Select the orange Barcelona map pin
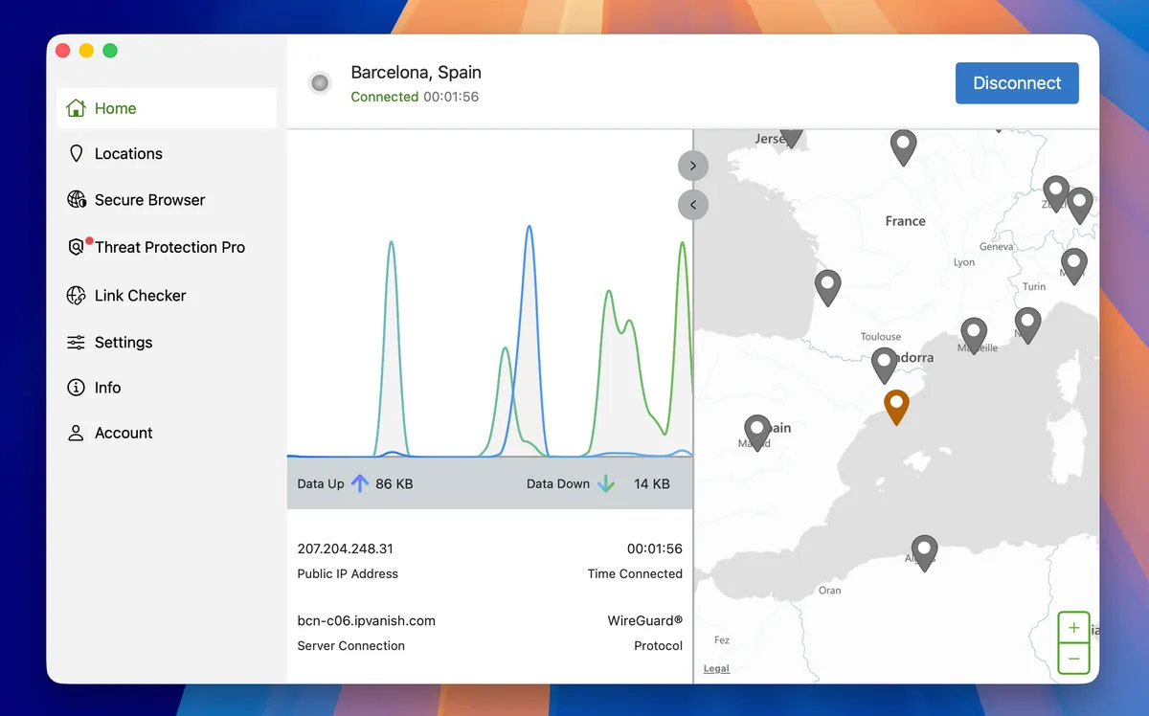The image size is (1149, 716). click(896, 407)
